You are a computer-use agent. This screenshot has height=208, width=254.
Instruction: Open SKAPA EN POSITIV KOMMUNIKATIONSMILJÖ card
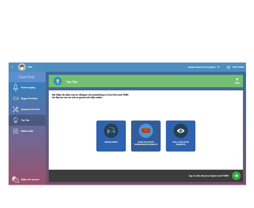[146, 136]
